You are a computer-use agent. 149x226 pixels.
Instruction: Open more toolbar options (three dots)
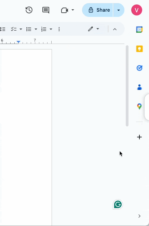[x=59, y=29]
